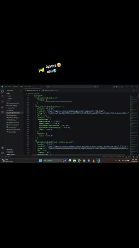The height and width of the screenshot is (248, 139).
Task: Open Google Chrome from the taskbar
Action: click(x=84, y=160)
